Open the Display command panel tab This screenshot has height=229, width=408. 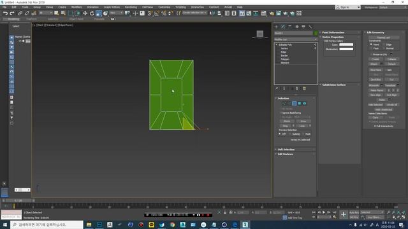pos(303,27)
